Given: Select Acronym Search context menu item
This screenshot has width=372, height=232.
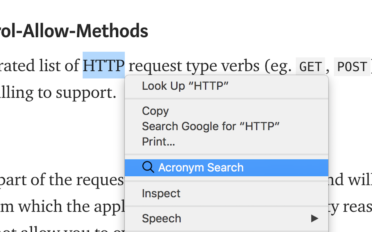Looking at the screenshot, I should (x=226, y=168).
